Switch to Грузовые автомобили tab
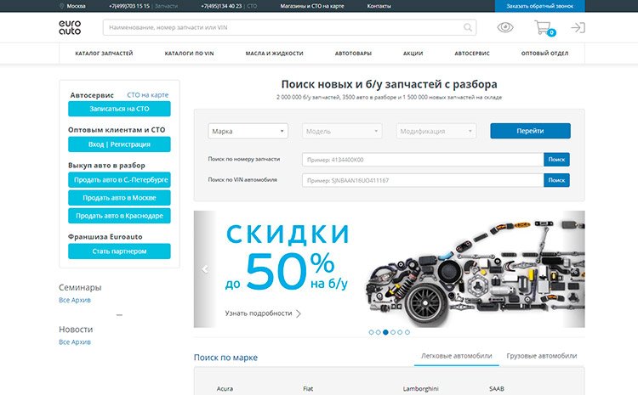Image resolution: width=638 pixels, height=395 pixels. point(541,356)
